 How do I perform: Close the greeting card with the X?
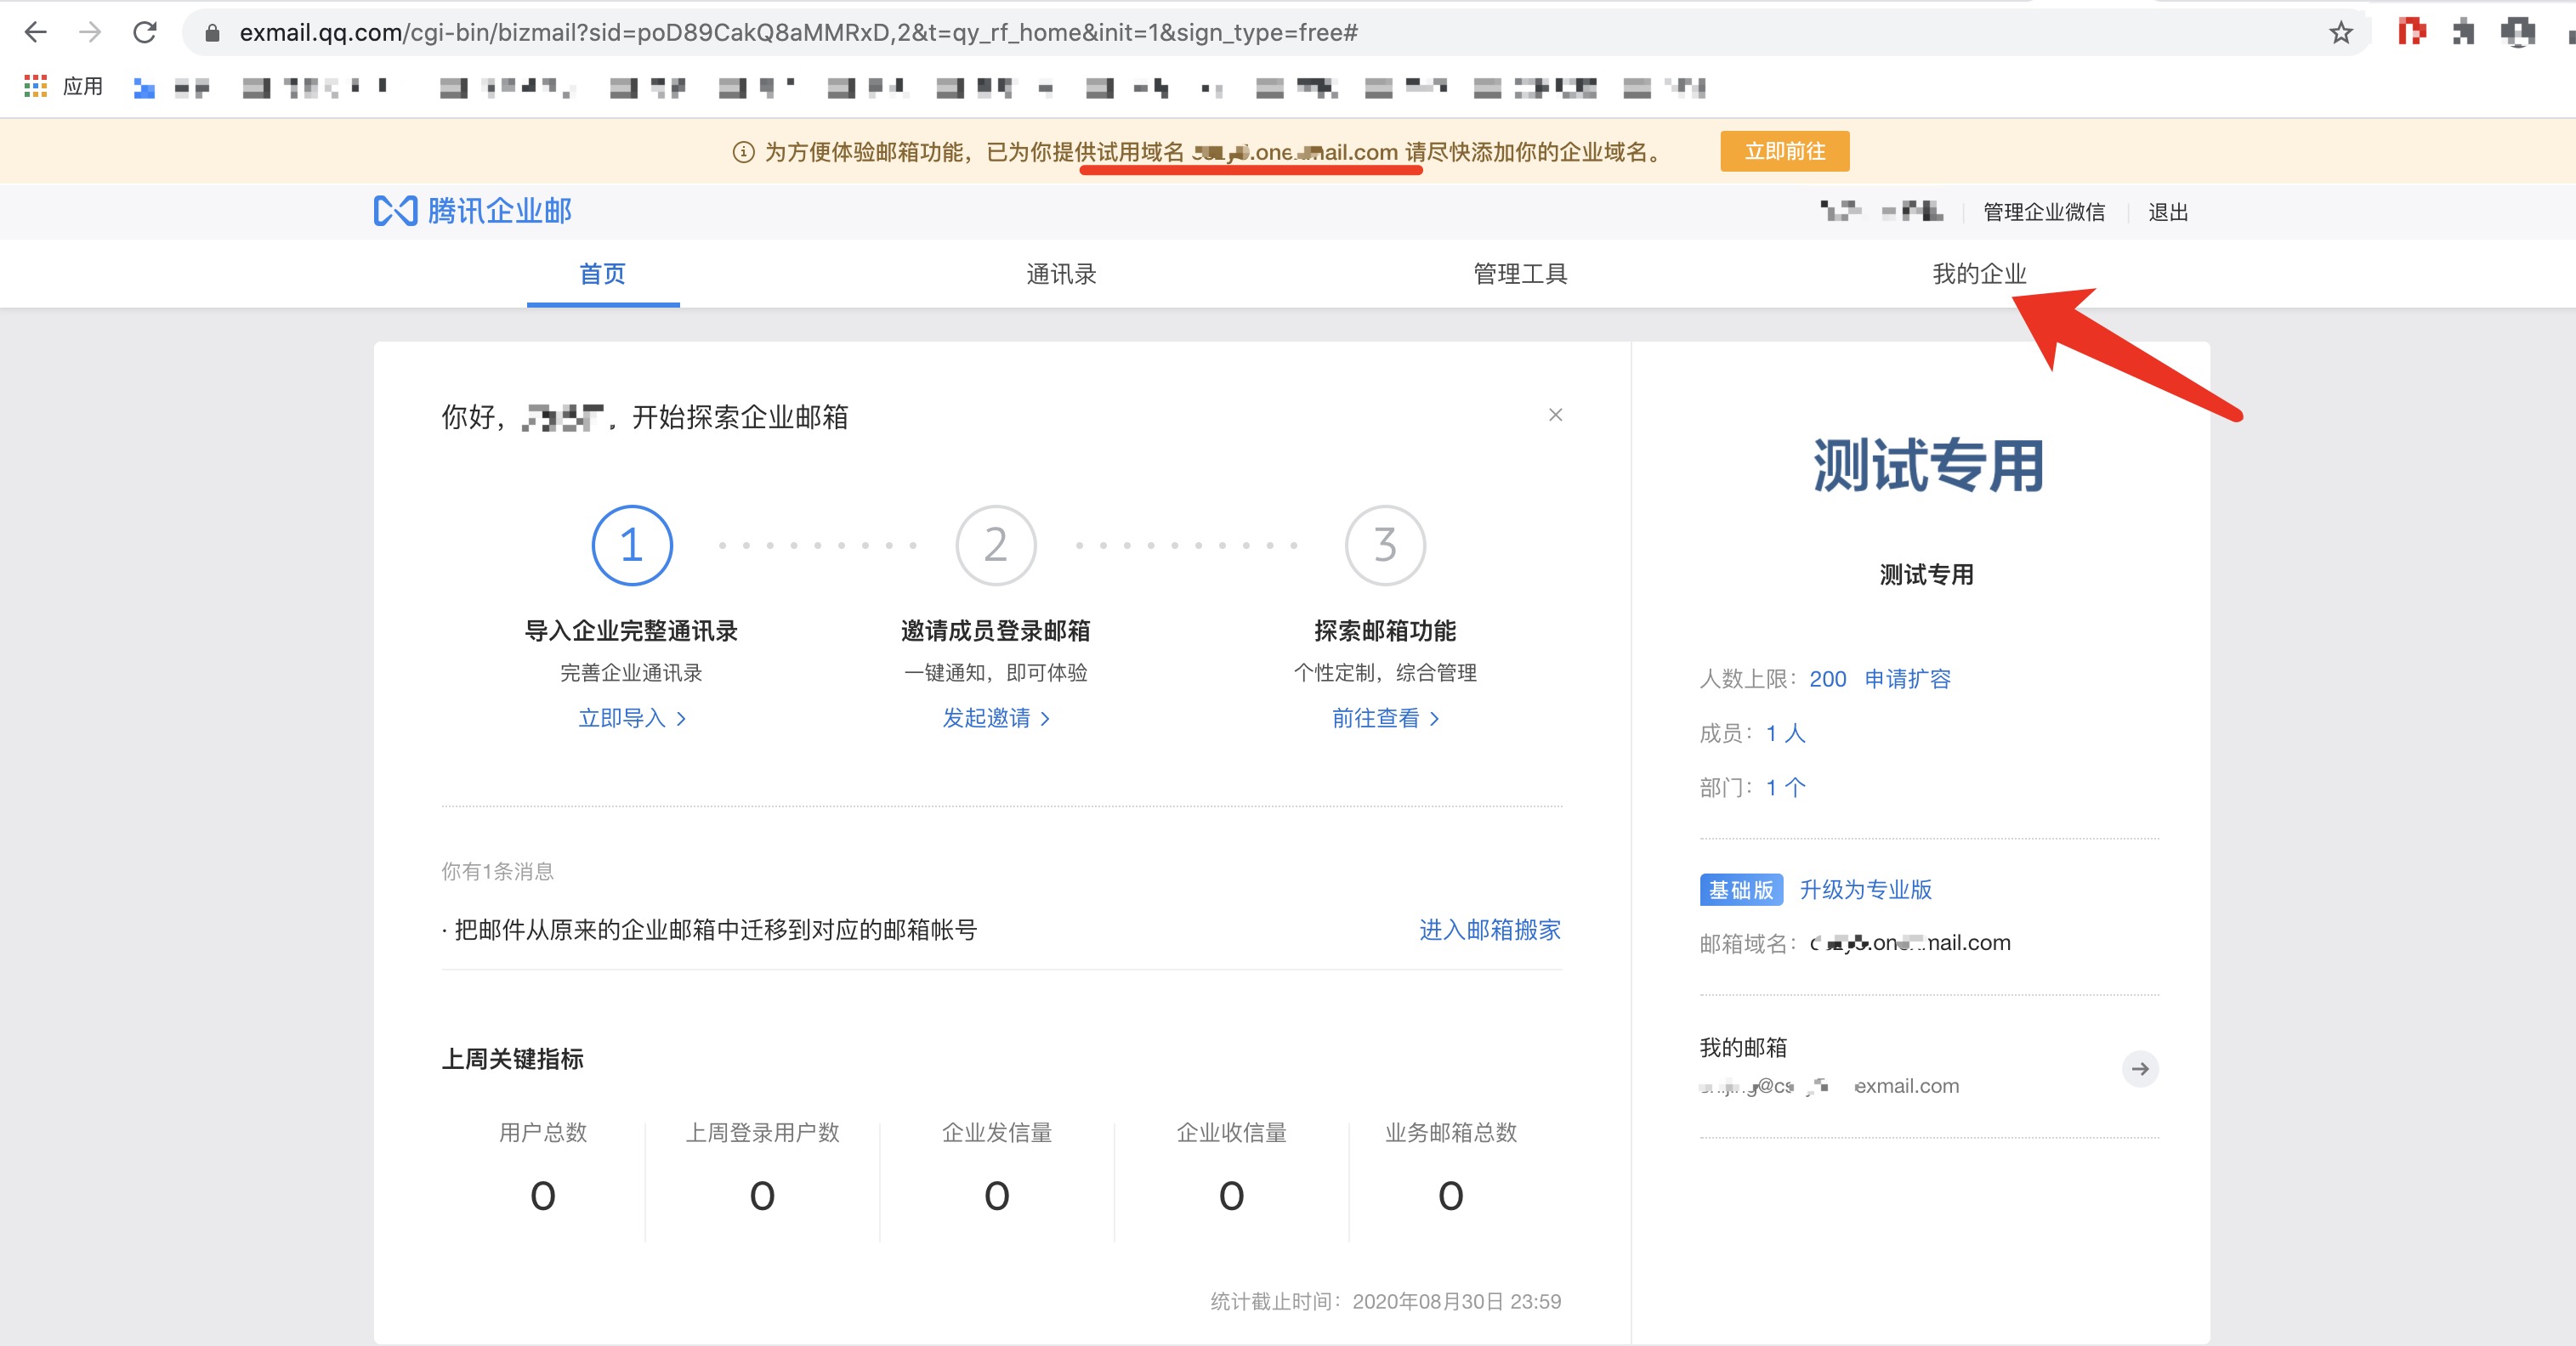(x=1555, y=415)
